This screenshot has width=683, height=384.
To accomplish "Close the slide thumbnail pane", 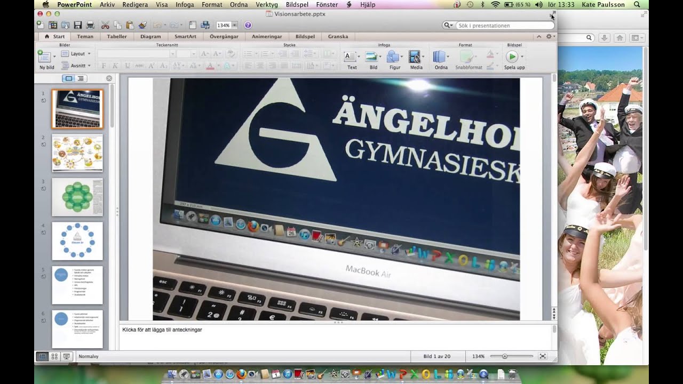I will [109, 78].
